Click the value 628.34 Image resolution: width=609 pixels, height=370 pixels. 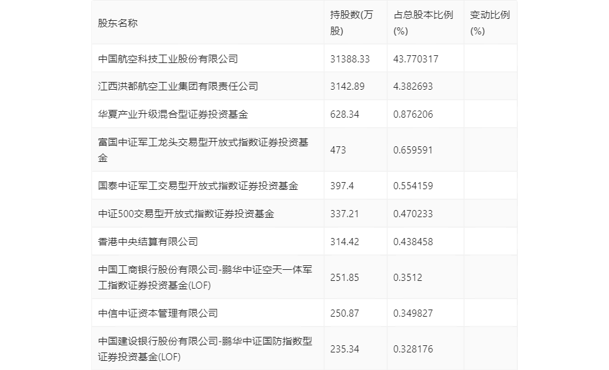(x=345, y=114)
